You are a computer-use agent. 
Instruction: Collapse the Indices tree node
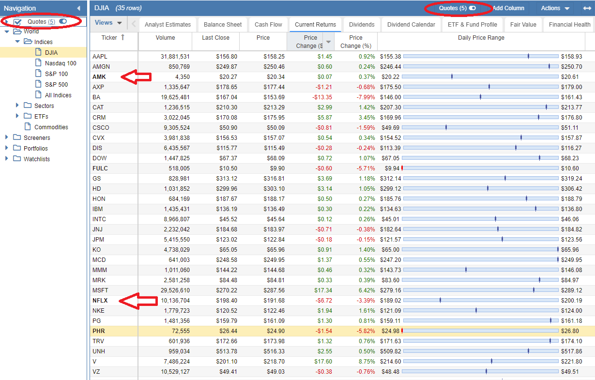[17, 42]
